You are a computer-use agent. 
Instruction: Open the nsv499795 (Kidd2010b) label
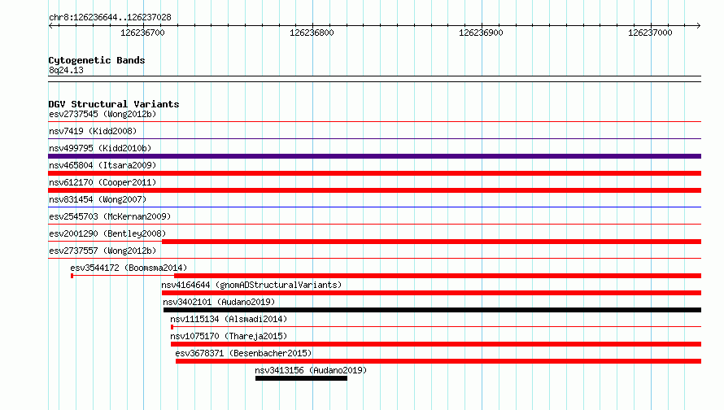click(x=100, y=148)
